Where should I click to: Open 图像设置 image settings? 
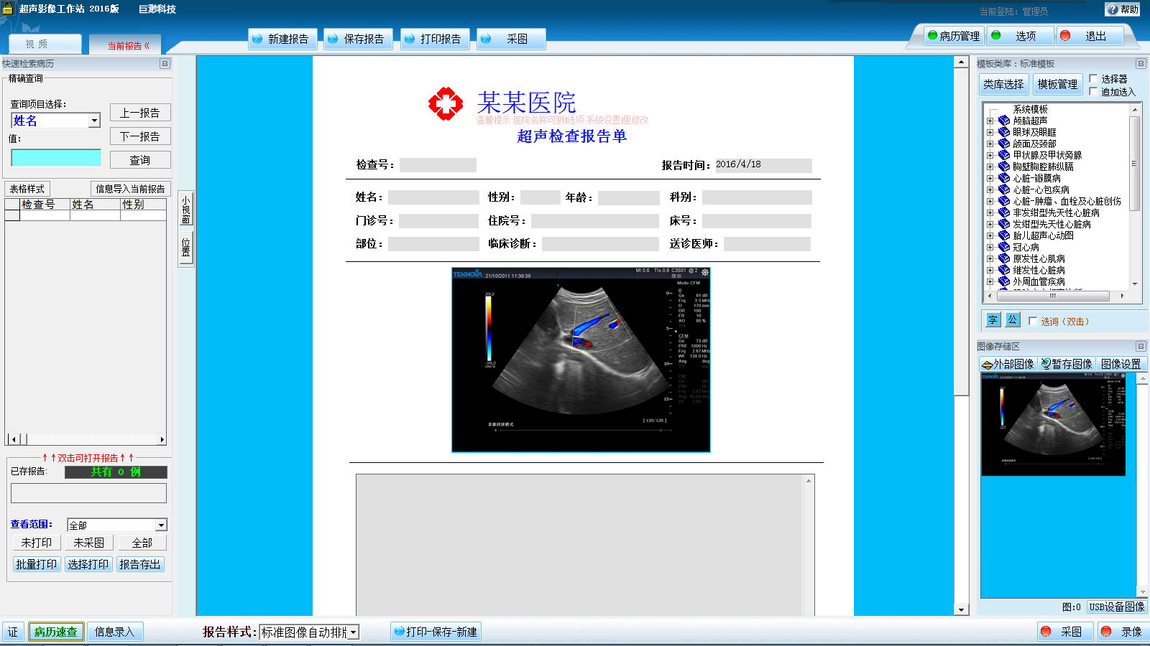[x=1121, y=364]
